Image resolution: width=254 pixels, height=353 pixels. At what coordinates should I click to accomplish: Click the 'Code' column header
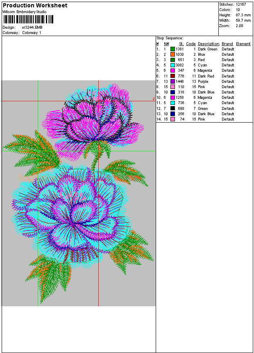point(191,44)
